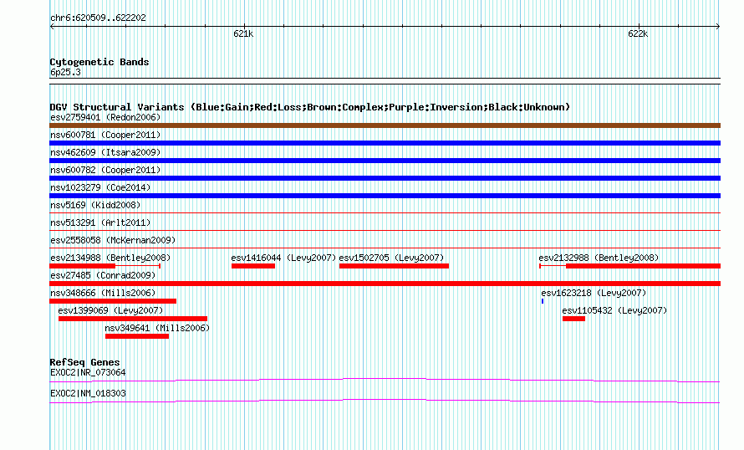
Task: Click the esv1399069 (Levy2007) label
Action: point(110,310)
